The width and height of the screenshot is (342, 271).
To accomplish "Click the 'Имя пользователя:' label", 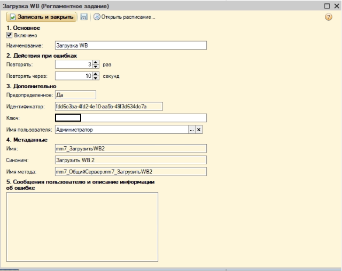I will coord(29,130).
